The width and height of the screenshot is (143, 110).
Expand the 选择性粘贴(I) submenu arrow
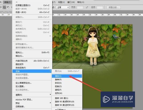click(x=50, y=36)
